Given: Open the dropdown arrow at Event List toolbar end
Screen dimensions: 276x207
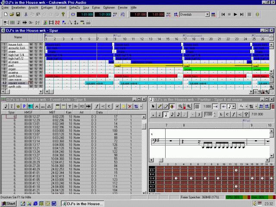Looking at the screenshot, I should click(x=141, y=107).
